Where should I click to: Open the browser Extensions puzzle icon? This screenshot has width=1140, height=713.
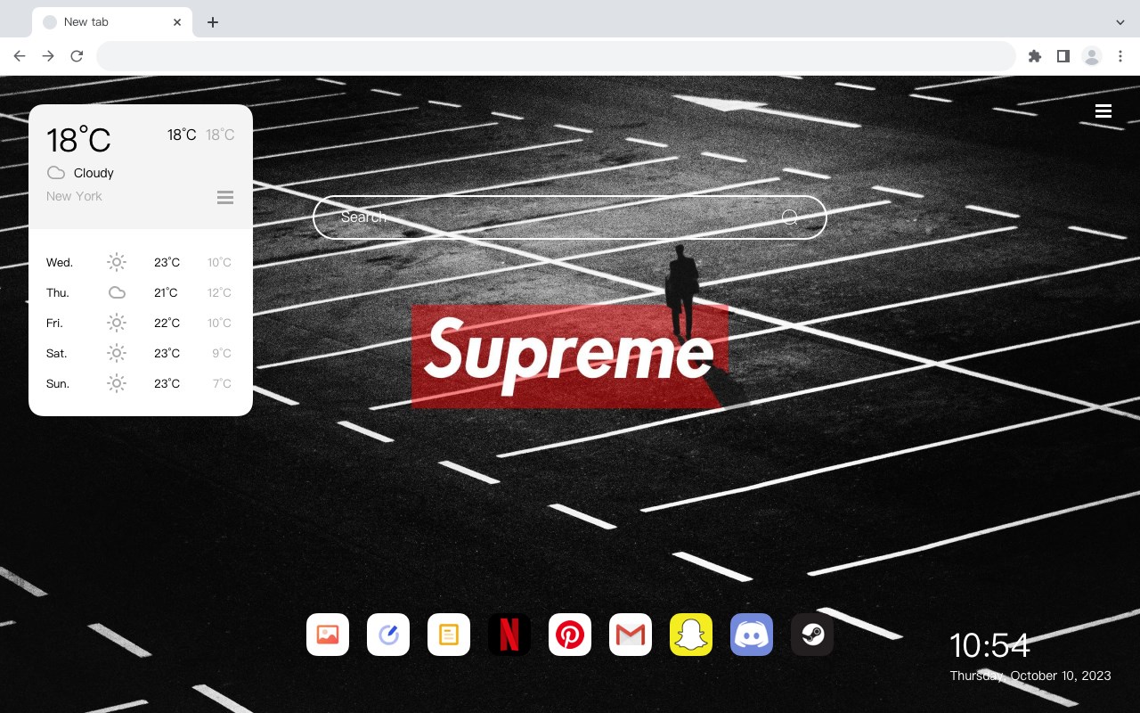1034,56
